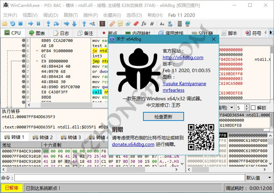Click the 命令 command input field
This screenshot has height=193, width=274.
[130, 178]
